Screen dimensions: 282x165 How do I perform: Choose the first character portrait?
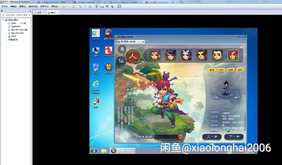click(155, 55)
